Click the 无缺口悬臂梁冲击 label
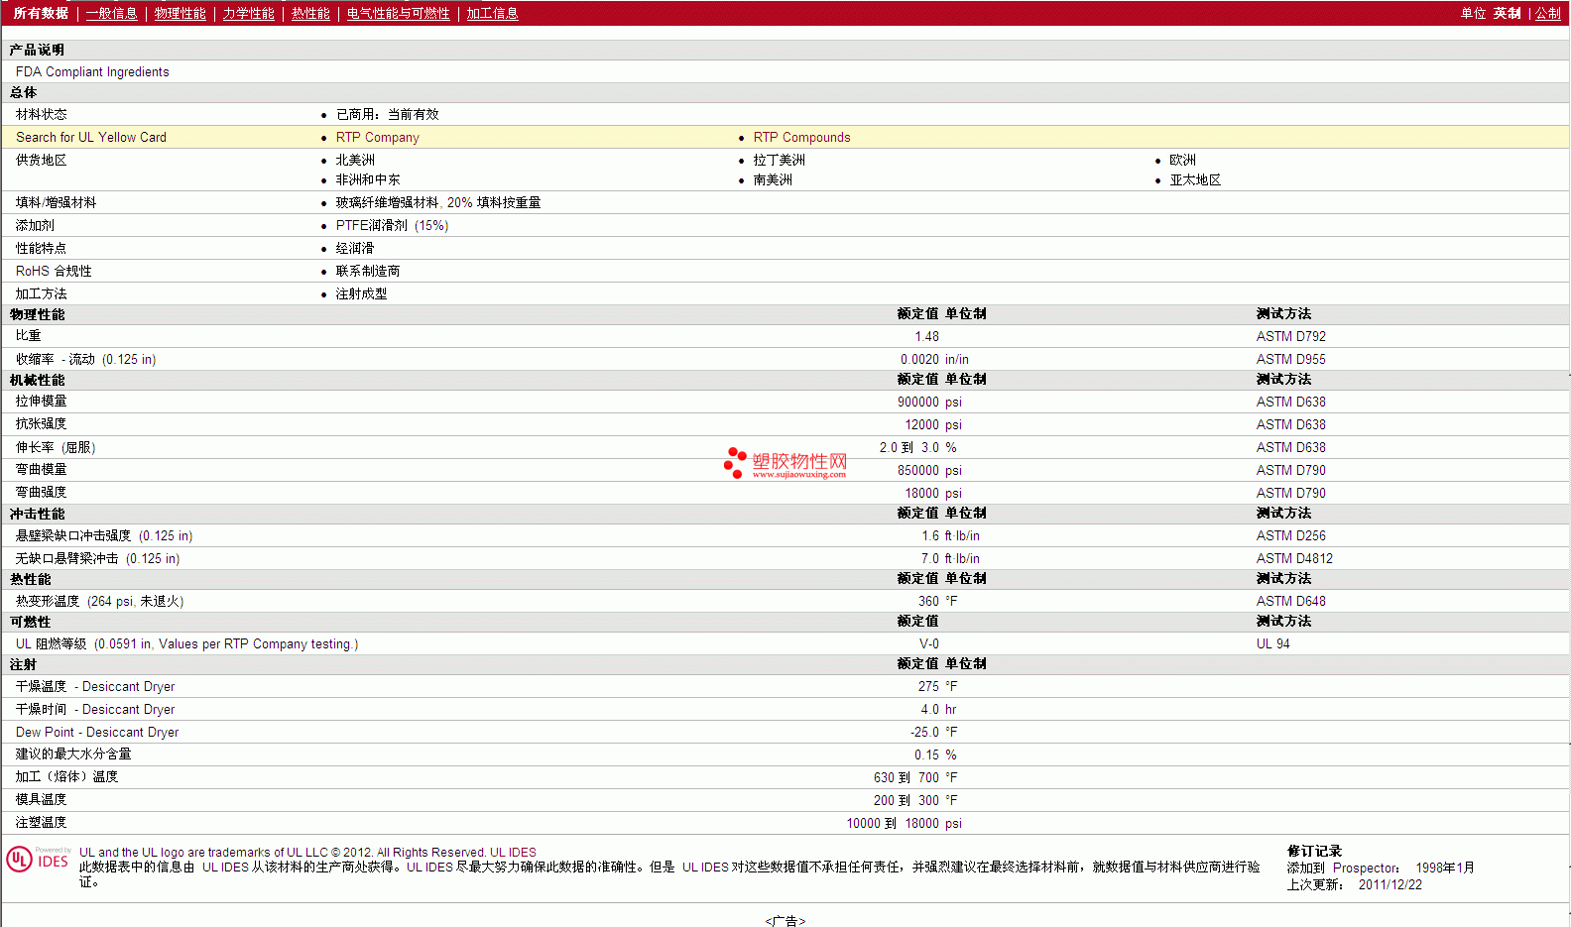This screenshot has width=1571, height=927. pyautogui.click(x=98, y=559)
